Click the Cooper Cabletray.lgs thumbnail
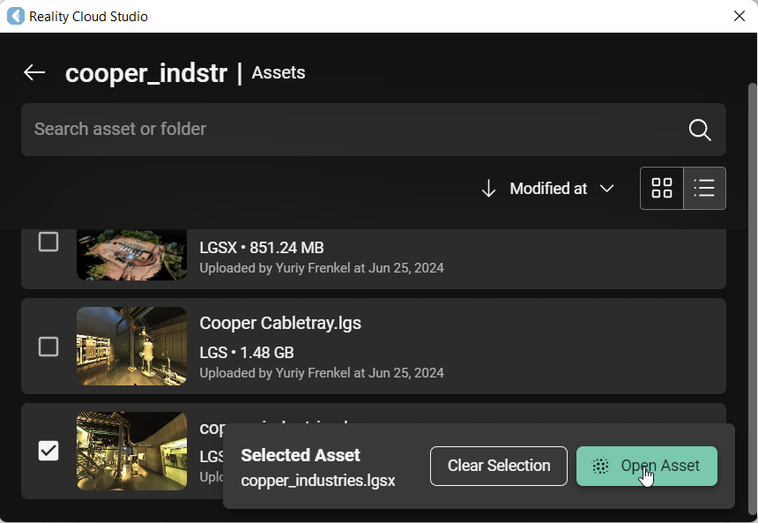The height and width of the screenshot is (523, 758). pyautogui.click(x=131, y=346)
